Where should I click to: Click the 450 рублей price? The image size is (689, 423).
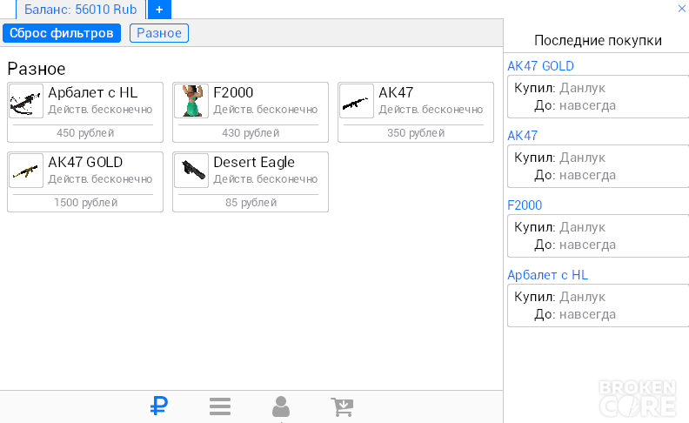85,133
